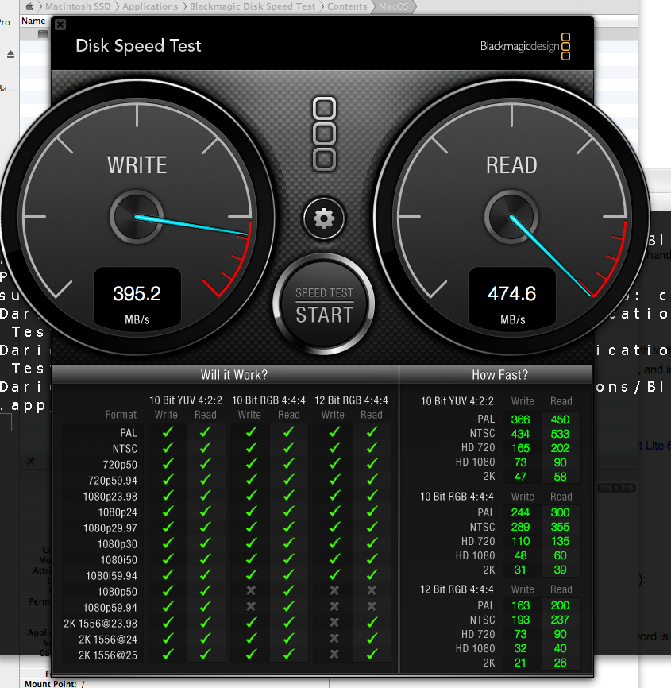Image resolution: width=671 pixels, height=688 pixels.
Task: Click the READ gauge needle hub
Action: [x=511, y=217]
